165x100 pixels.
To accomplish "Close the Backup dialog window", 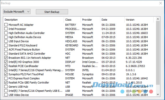I will click(x=161, y=3).
